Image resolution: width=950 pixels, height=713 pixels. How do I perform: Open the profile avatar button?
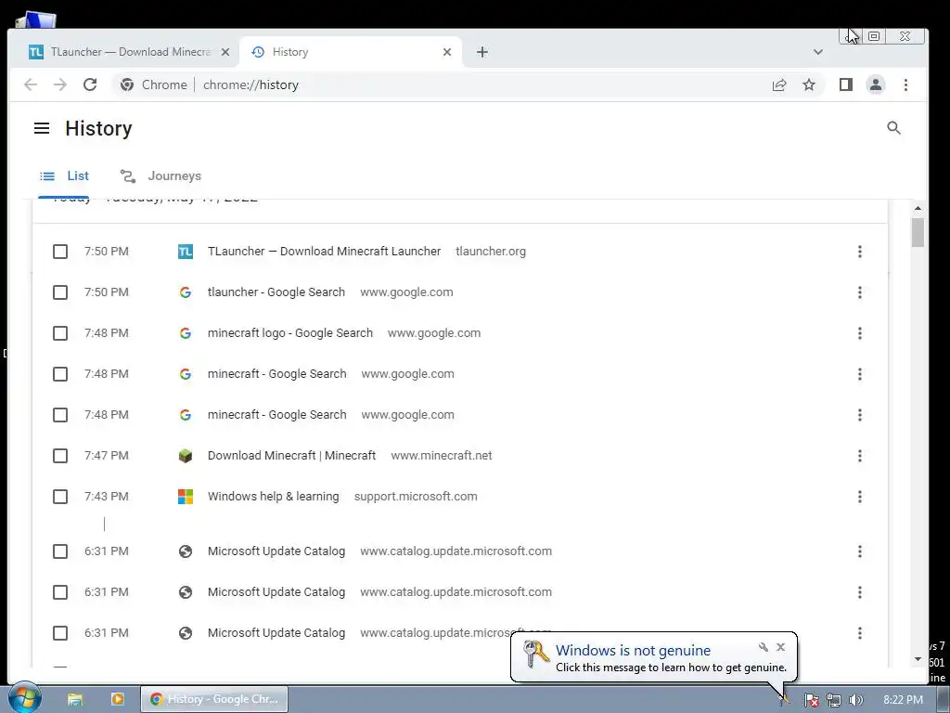[876, 84]
